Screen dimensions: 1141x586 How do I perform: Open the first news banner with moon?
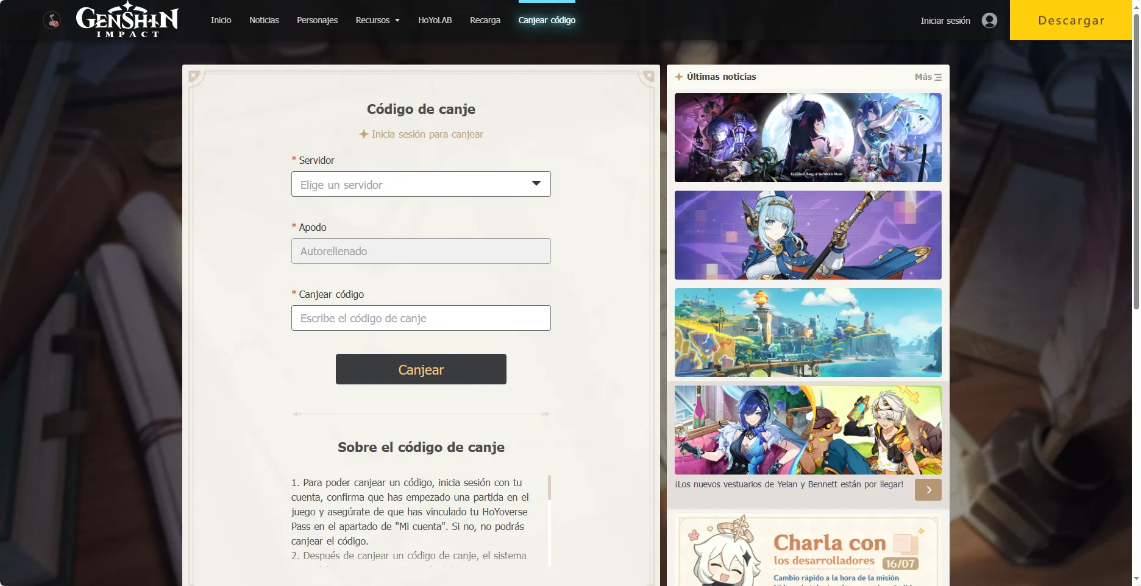(808, 138)
